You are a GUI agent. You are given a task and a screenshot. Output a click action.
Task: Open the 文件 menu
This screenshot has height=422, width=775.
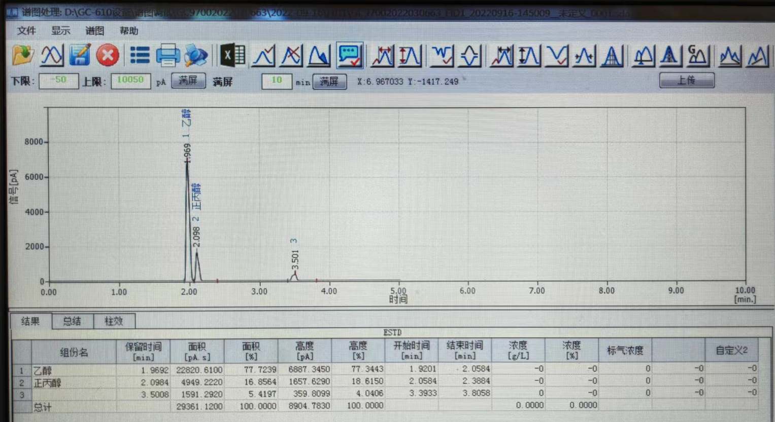click(x=26, y=31)
